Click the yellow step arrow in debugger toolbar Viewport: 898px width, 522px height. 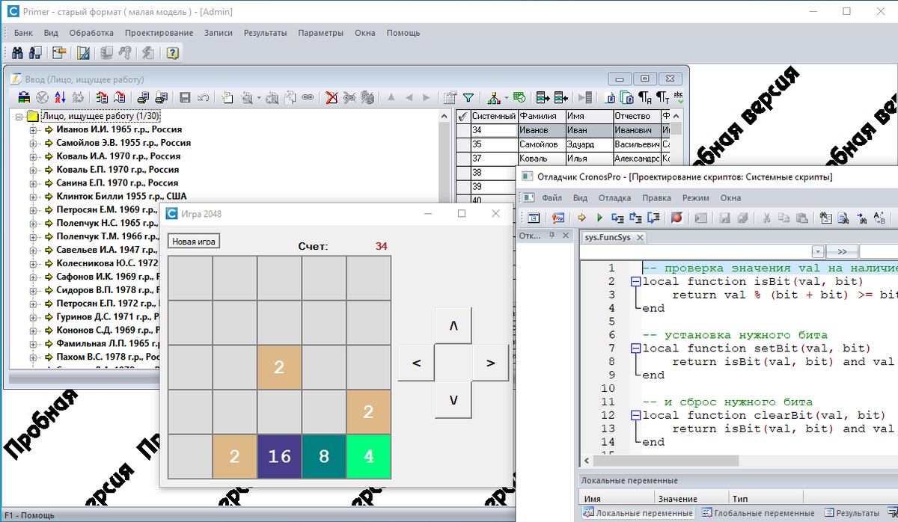pos(581,218)
